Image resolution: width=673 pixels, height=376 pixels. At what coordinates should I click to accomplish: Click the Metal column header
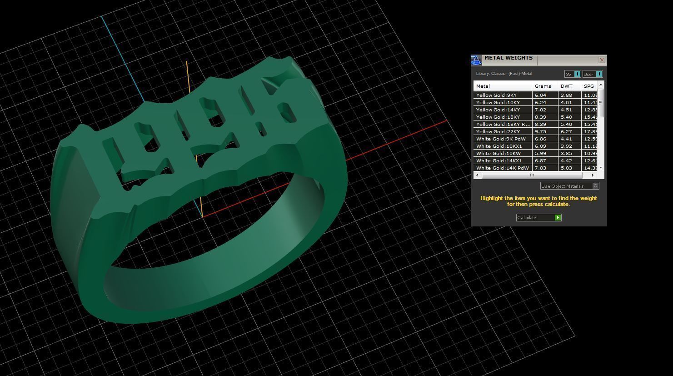503,86
